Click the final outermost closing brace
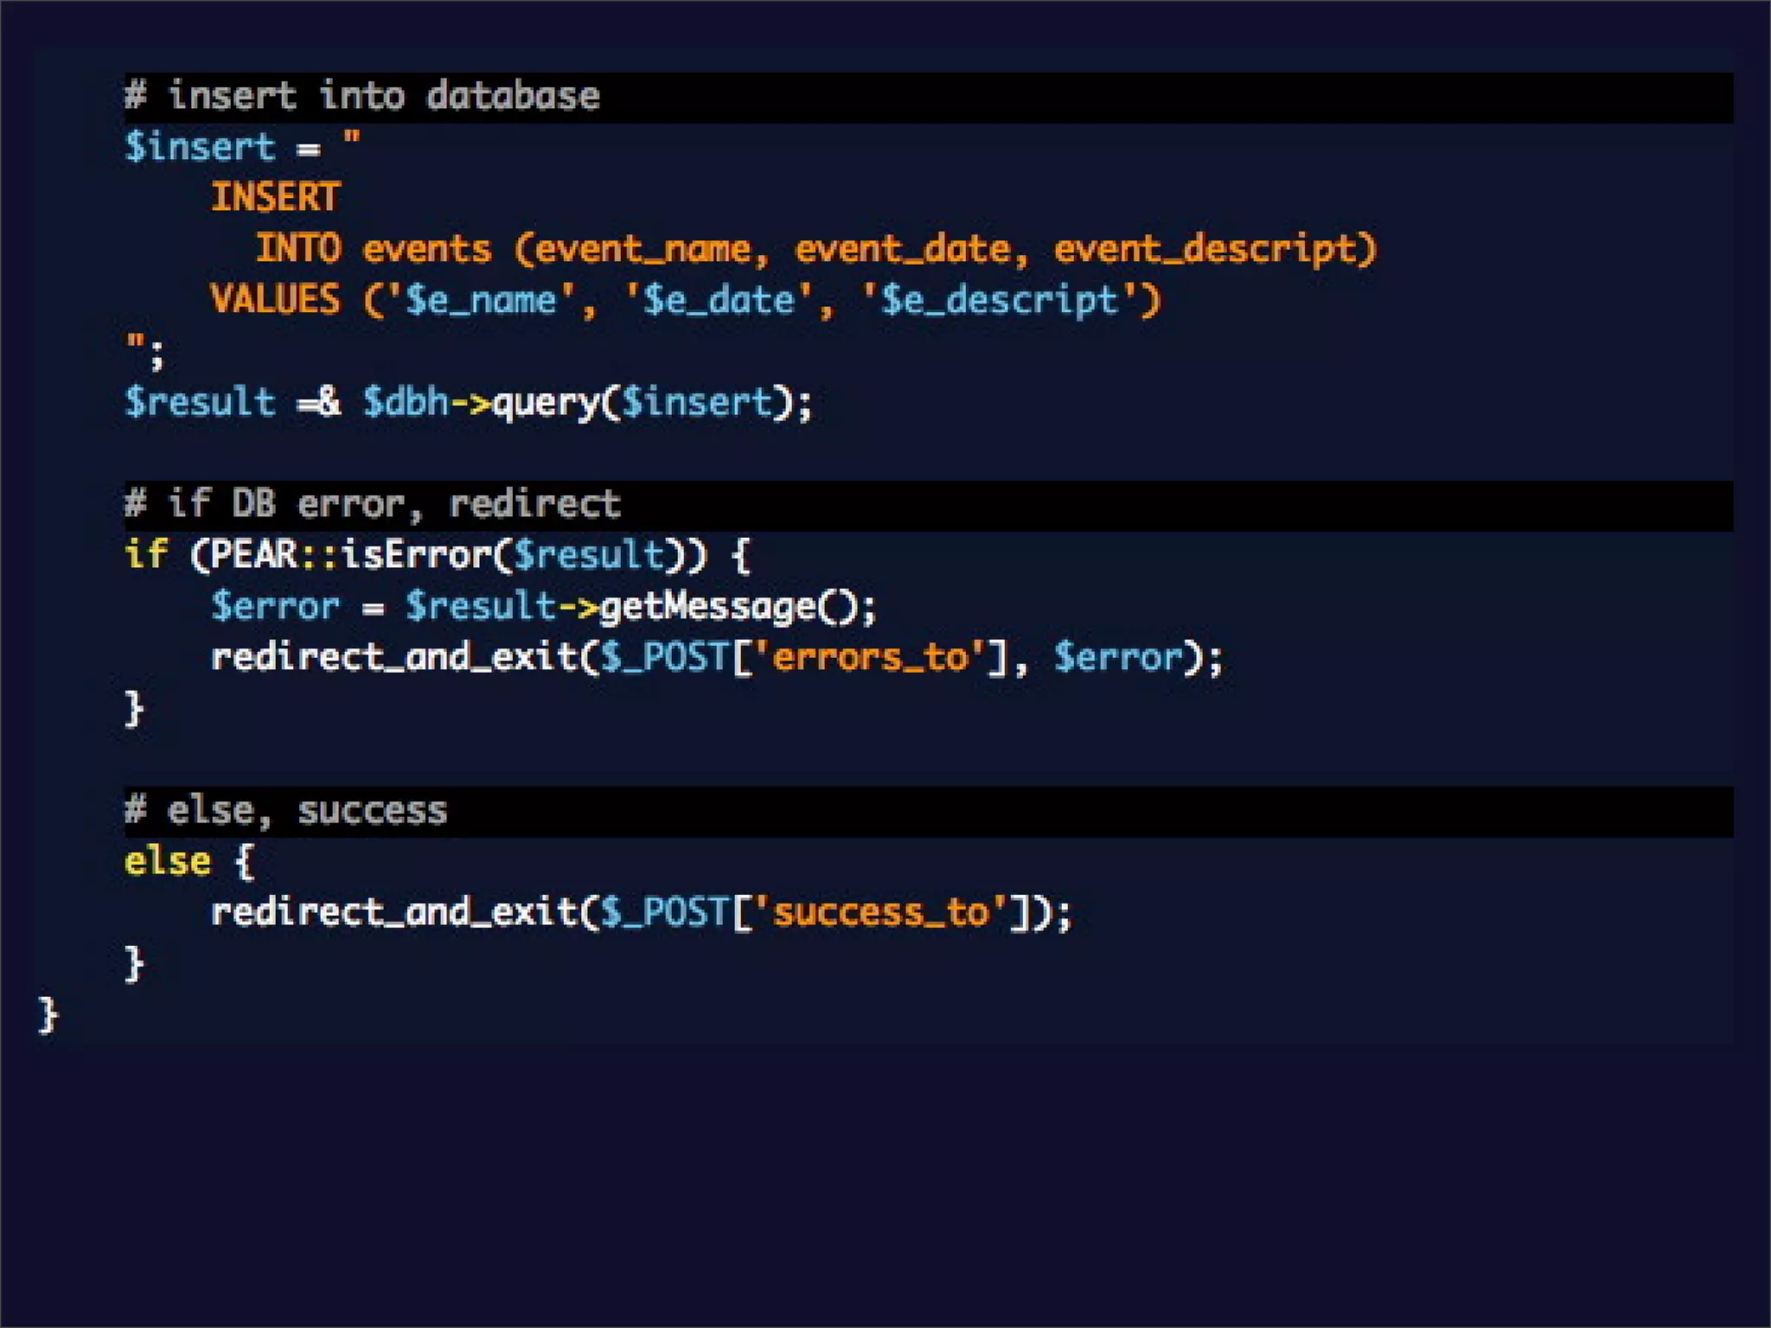1771x1328 pixels. (48, 1014)
